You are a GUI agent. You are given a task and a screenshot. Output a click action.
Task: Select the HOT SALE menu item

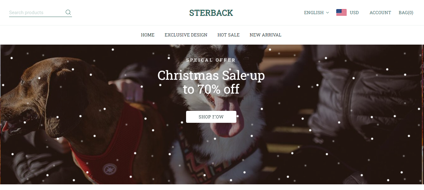(x=229, y=35)
